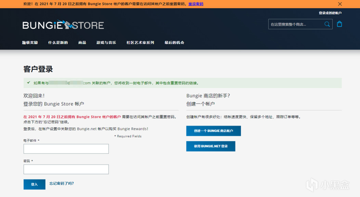Screen dimensions: 360x197
Task: Click 使用 BUNGIE.NET 登录 button
Action: pyautogui.click(x=211, y=146)
